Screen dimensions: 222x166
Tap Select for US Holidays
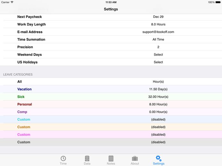[x=158, y=62]
